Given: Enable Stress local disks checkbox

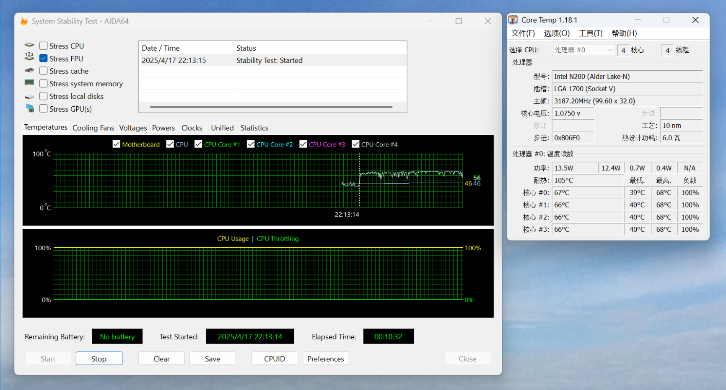Looking at the screenshot, I should [43, 96].
